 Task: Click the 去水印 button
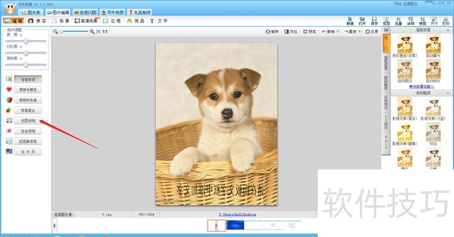27,151
